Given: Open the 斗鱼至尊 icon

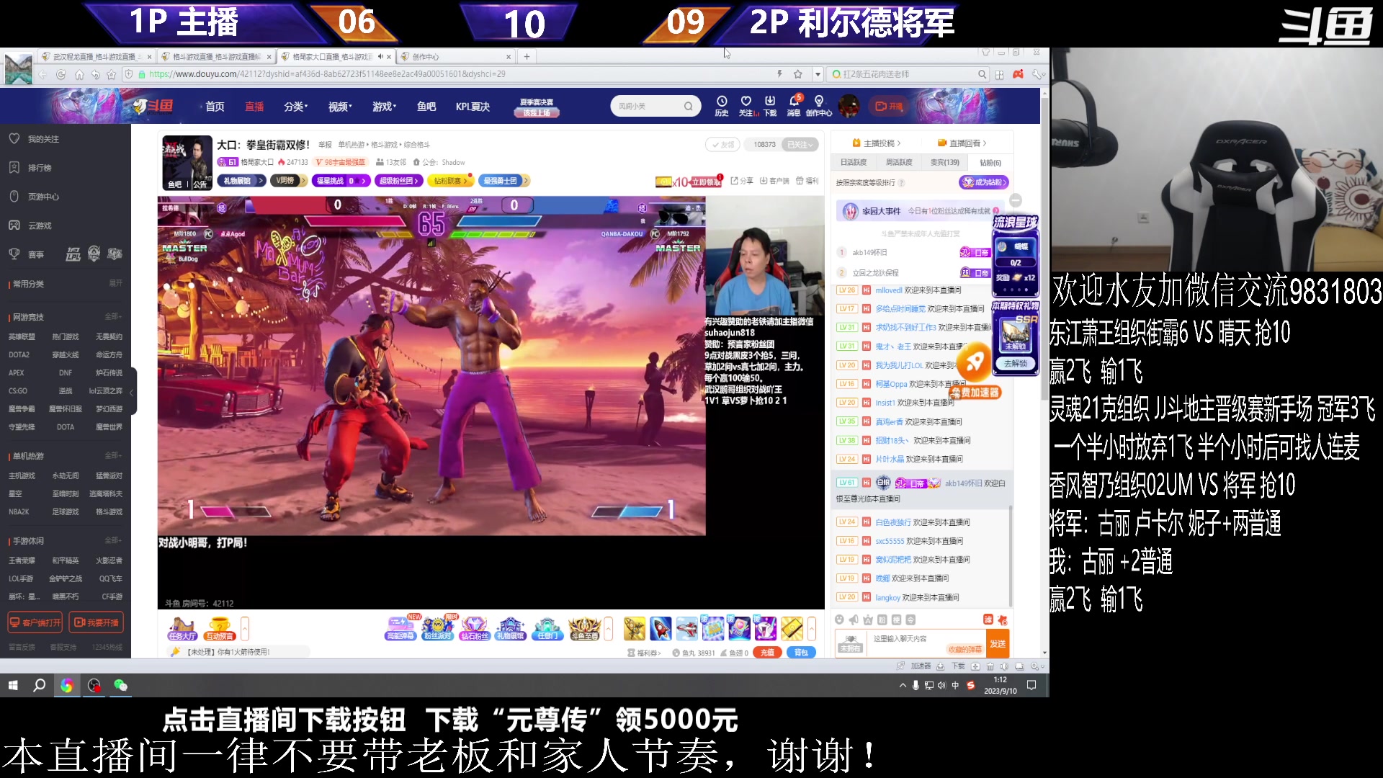Looking at the screenshot, I should (584, 628).
